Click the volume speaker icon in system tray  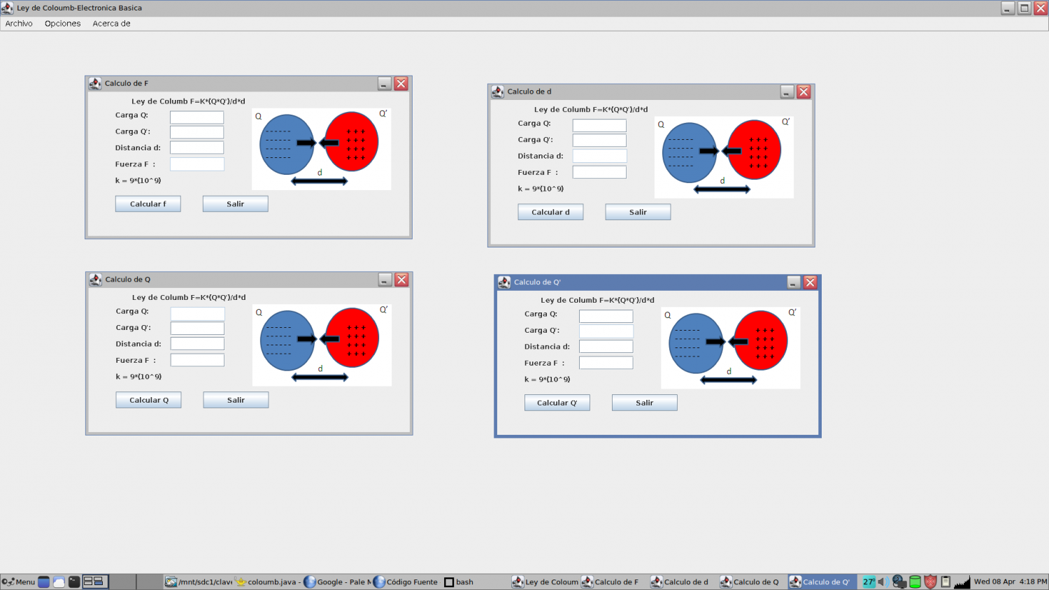(883, 582)
